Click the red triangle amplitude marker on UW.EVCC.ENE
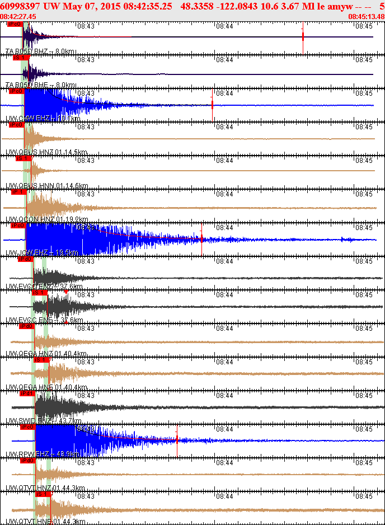Viewport: 385px width, 525px height. pos(66,292)
